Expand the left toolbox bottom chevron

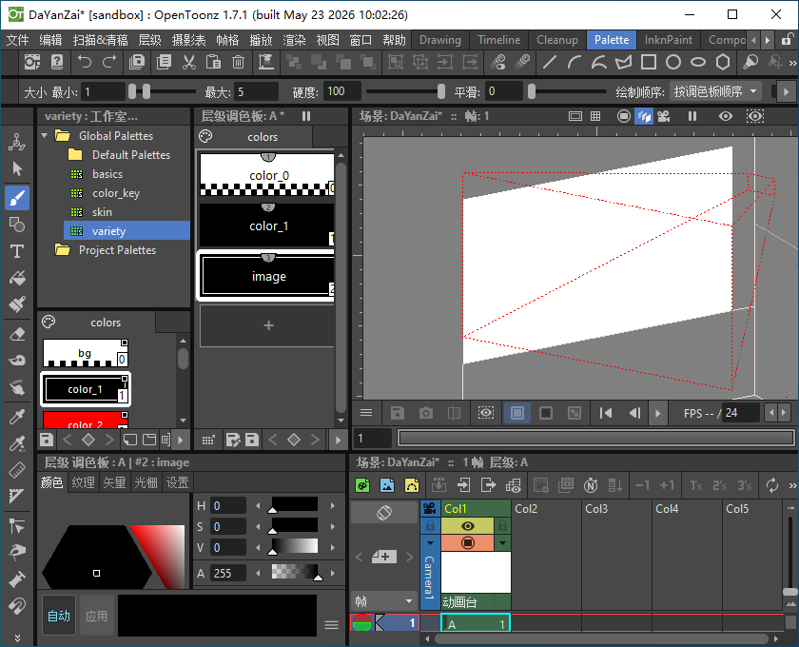17,637
